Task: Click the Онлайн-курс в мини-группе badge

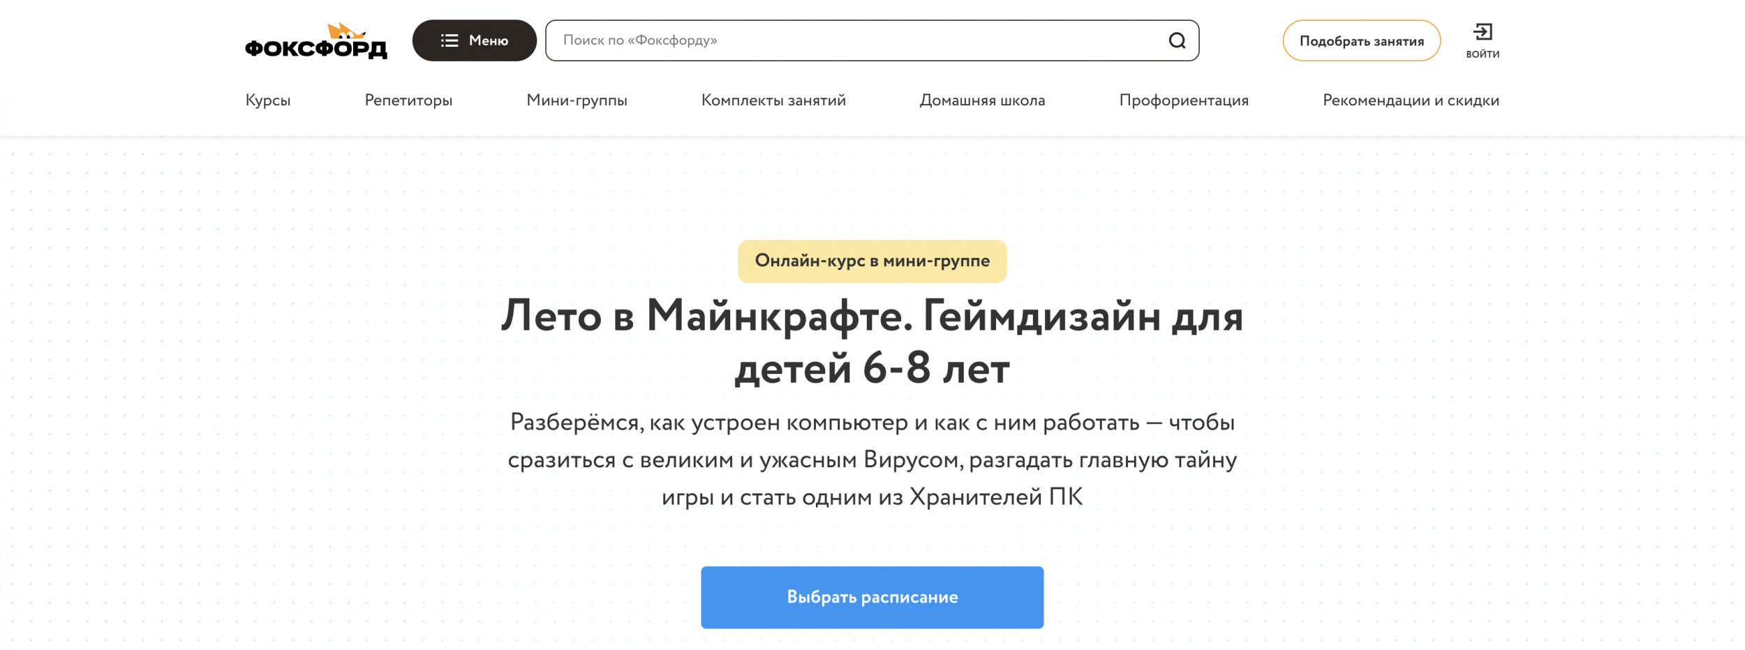Action: click(872, 261)
